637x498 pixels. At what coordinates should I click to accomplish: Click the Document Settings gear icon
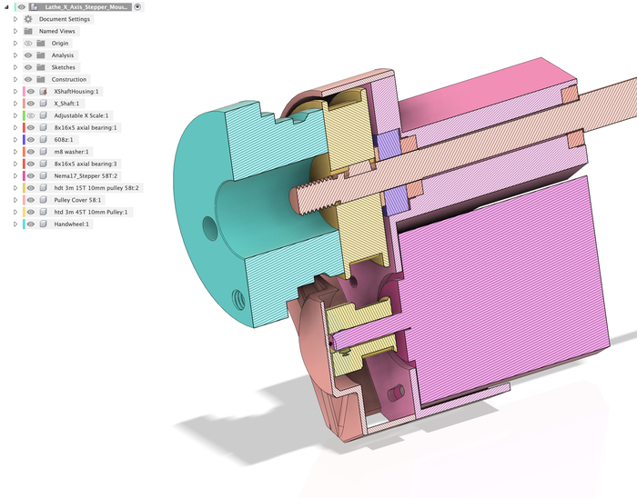tap(28, 19)
